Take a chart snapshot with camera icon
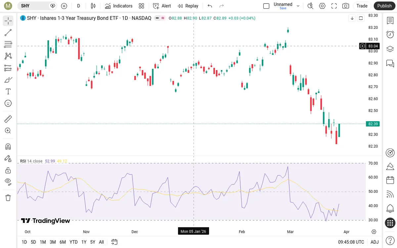 pyautogui.click(x=346, y=6)
